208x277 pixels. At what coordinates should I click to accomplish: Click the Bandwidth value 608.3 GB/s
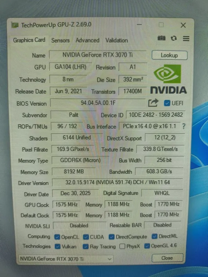pyautogui.click(x=159, y=171)
